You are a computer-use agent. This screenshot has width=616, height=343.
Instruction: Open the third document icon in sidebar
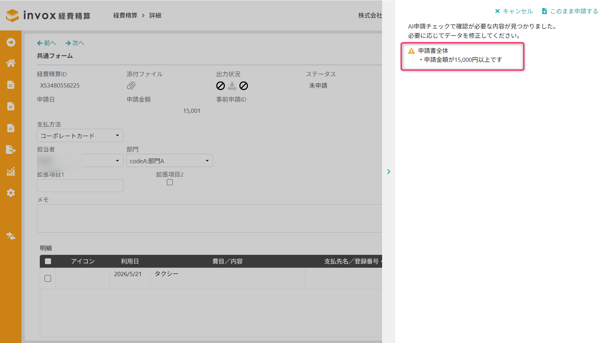tap(11, 128)
